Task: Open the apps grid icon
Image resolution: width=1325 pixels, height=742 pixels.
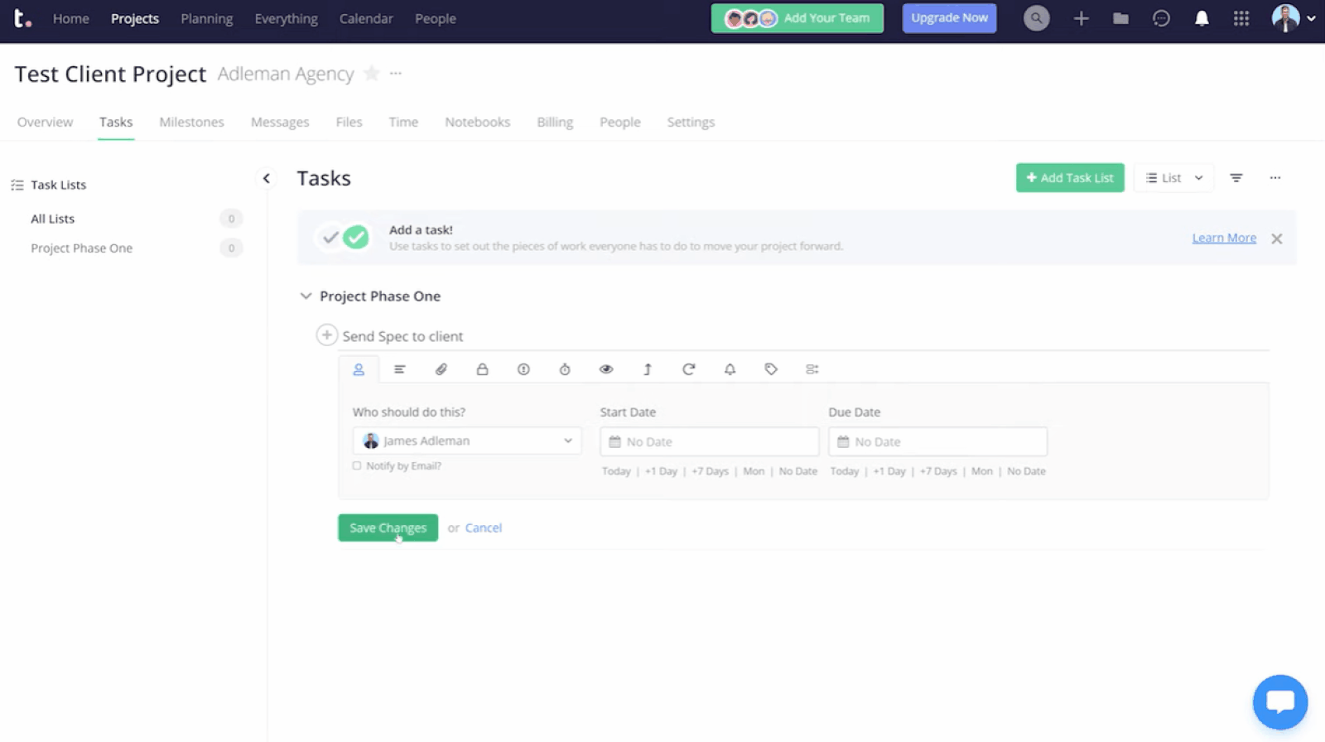Action: click(x=1241, y=18)
